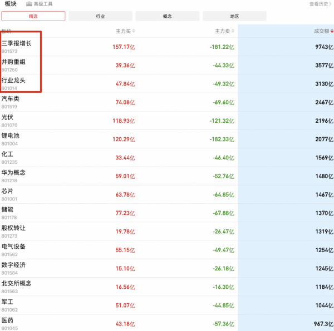334x331 pixels.
Task: Sort by 主力卖 arrows
Action: [233, 31]
